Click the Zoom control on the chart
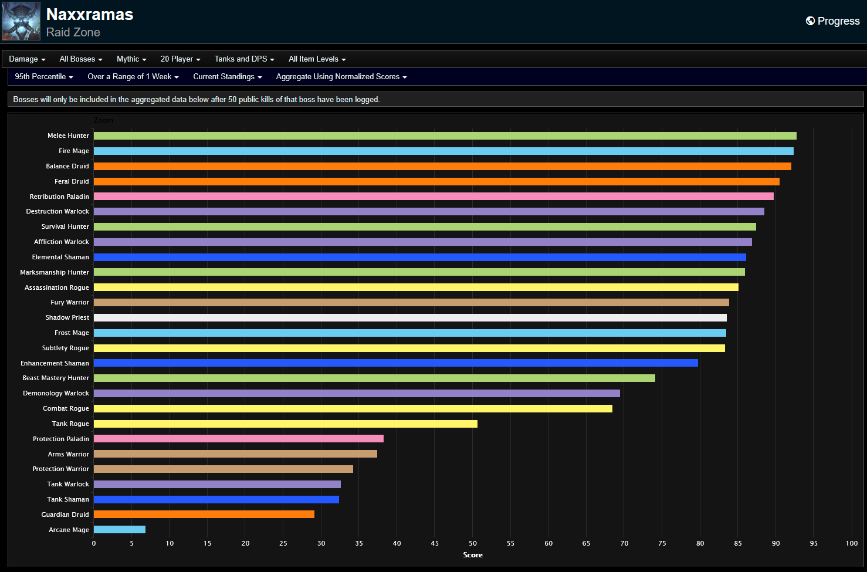 click(103, 120)
